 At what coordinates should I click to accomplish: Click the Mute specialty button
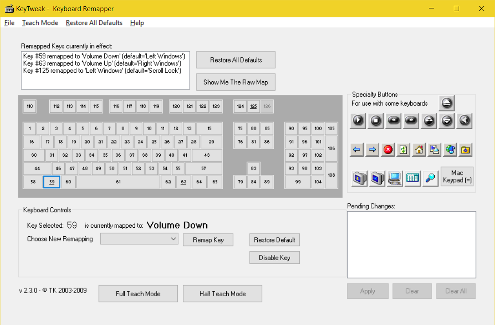464,120
